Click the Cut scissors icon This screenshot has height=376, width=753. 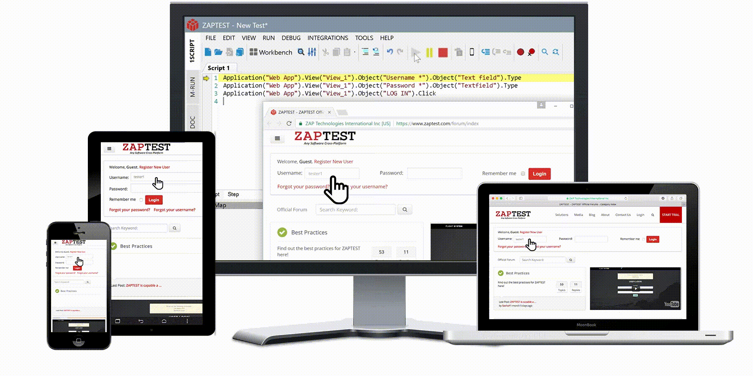click(325, 52)
